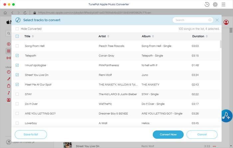Screen dimensions: 233x148
Task: Click the iTunes note icon at bottom left
Action: click(x=9, y=142)
